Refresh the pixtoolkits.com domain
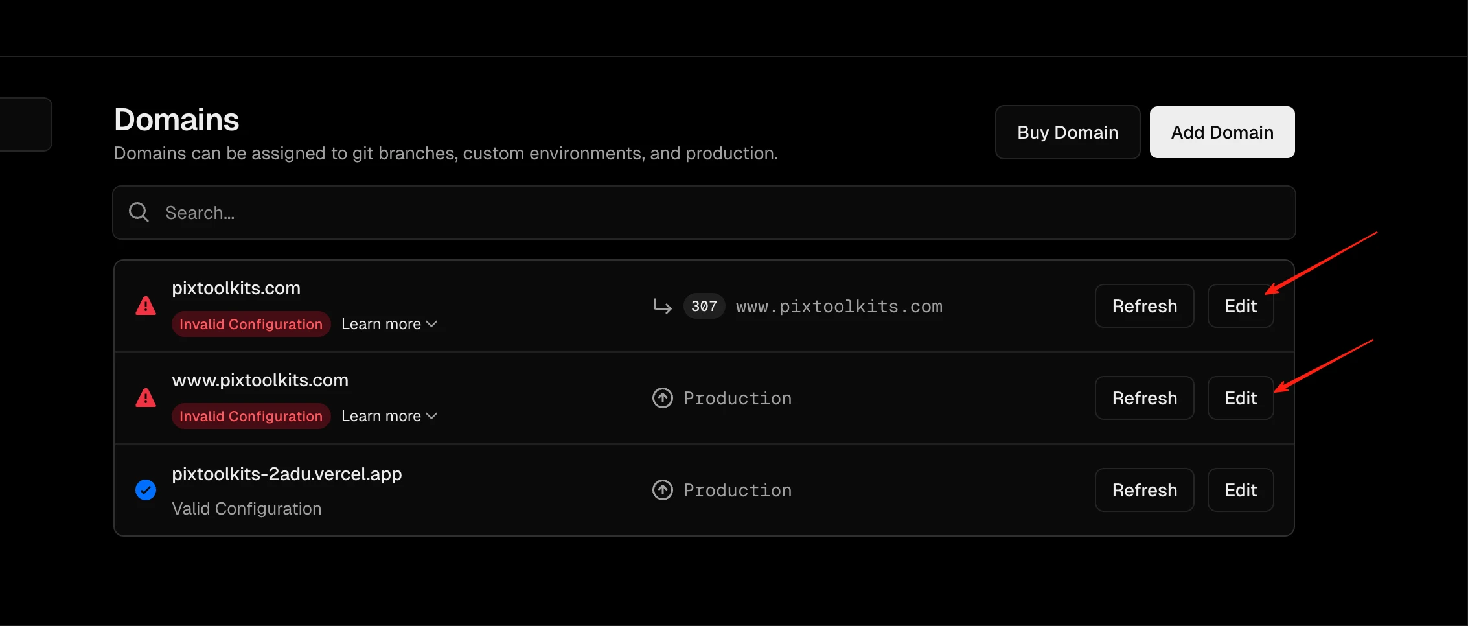 tap(1144, 306)
